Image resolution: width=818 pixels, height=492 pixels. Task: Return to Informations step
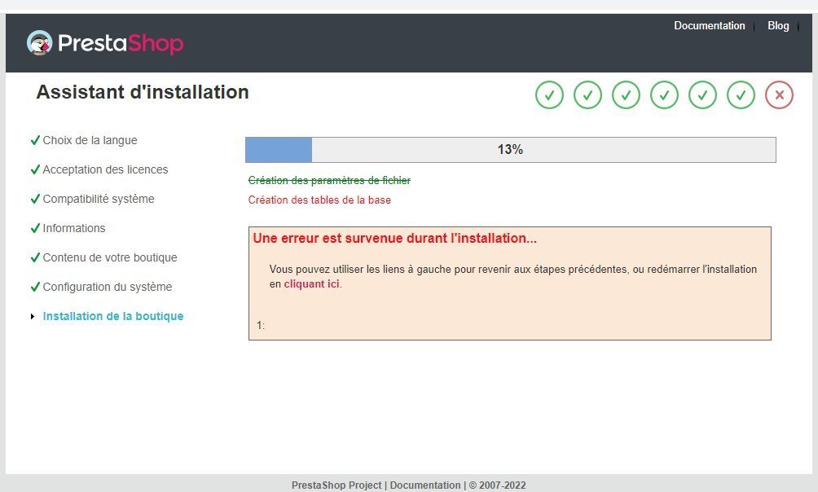74,228
